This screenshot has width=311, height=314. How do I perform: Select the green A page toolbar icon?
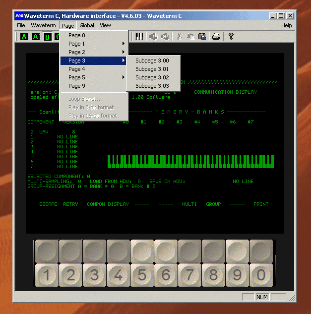(24, 37)
